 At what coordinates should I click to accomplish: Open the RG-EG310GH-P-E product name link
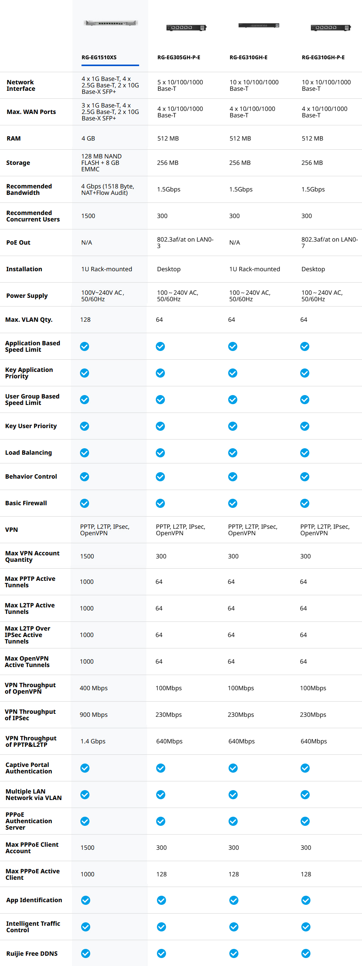tap(323, 57)
